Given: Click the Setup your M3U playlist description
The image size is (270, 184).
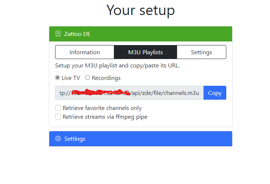Looking at the screenshot, I should (117, 66).
